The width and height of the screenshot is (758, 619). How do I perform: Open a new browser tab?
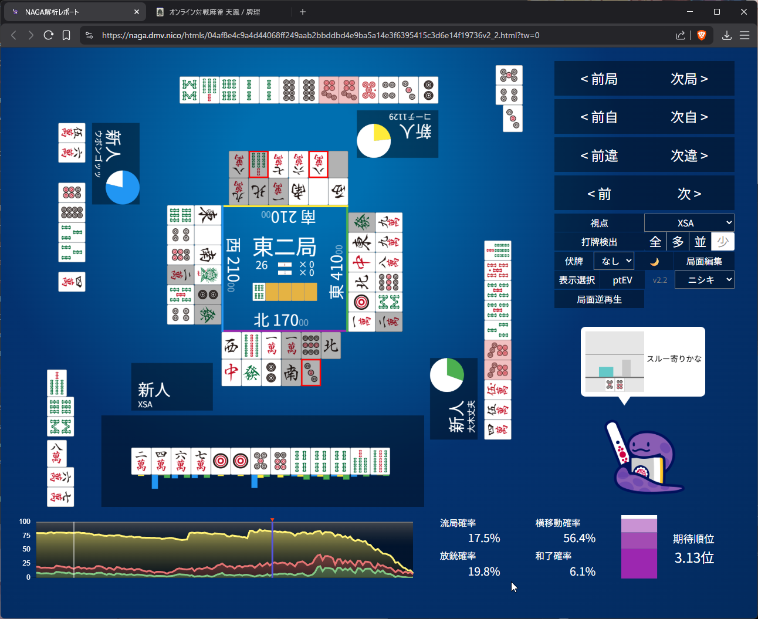coord(303,12)
